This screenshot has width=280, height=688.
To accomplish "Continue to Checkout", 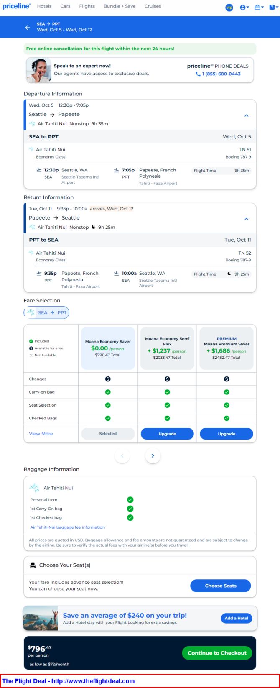I will point(217,653).
